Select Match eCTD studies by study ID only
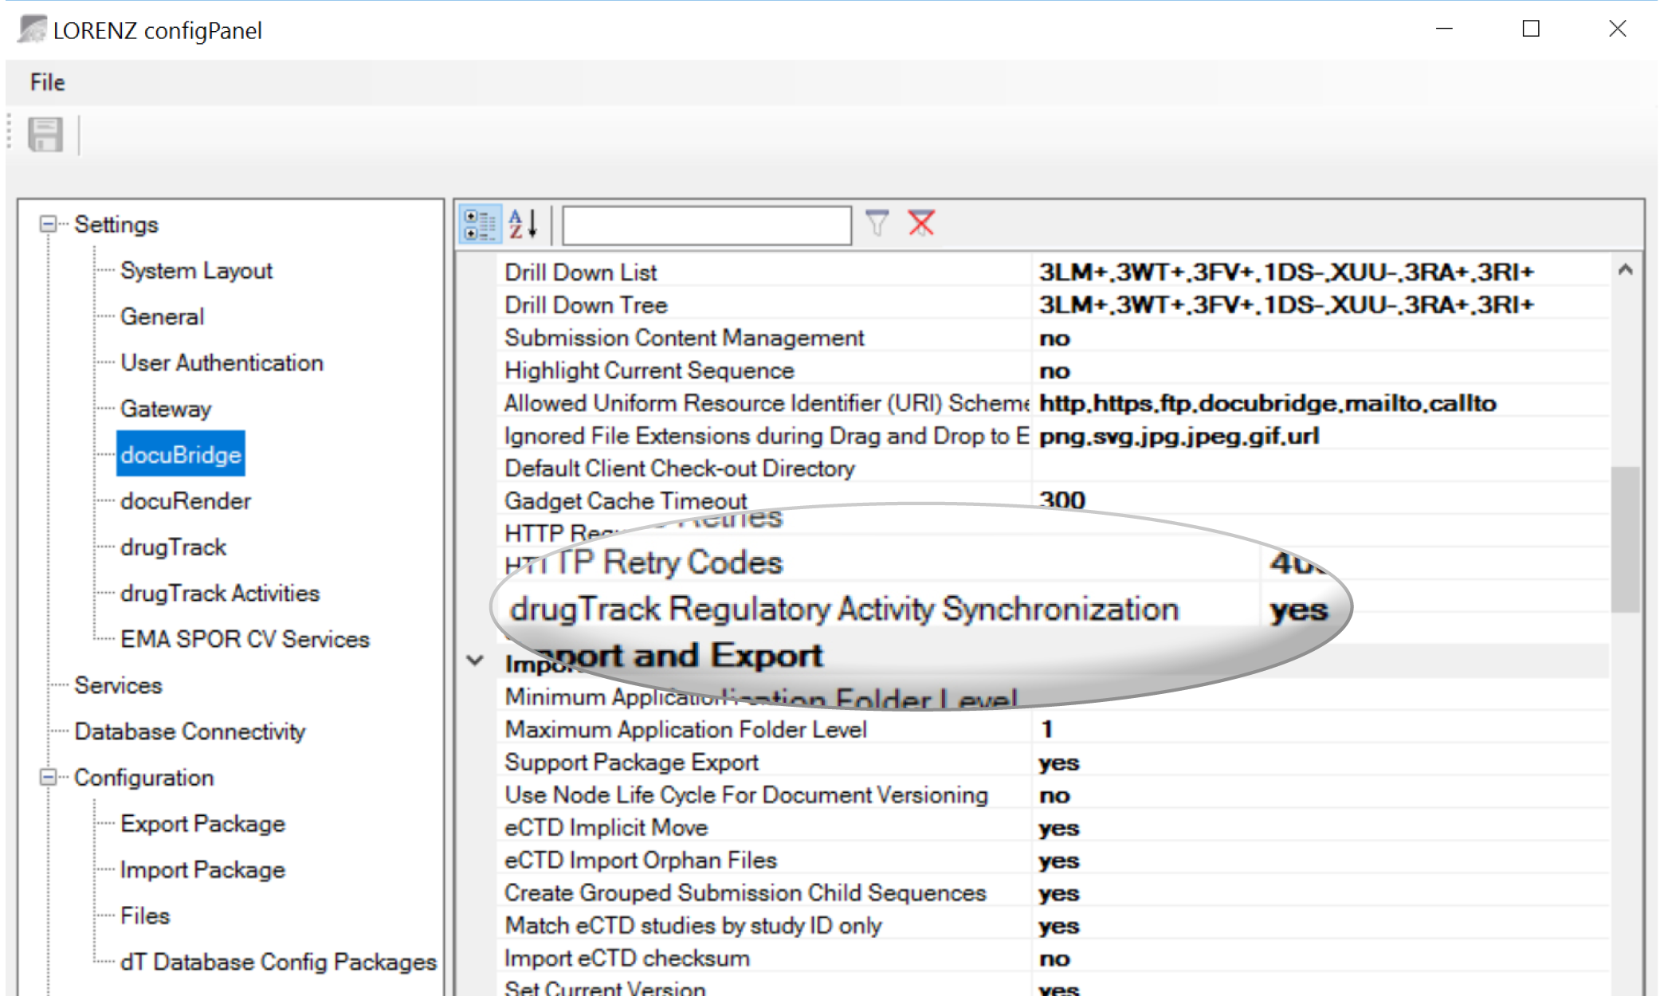This screenshot has height=996, width=1660. [693, 926]
